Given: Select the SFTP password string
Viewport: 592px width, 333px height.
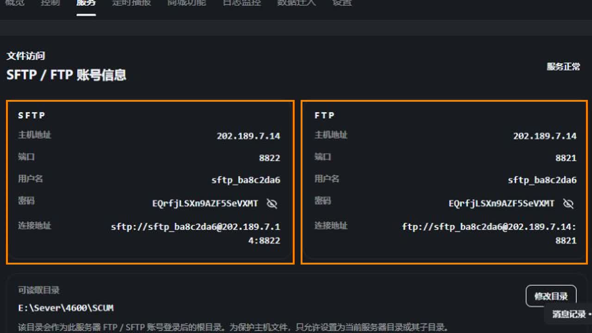Looking at the screenshot, I should point(205,203).
